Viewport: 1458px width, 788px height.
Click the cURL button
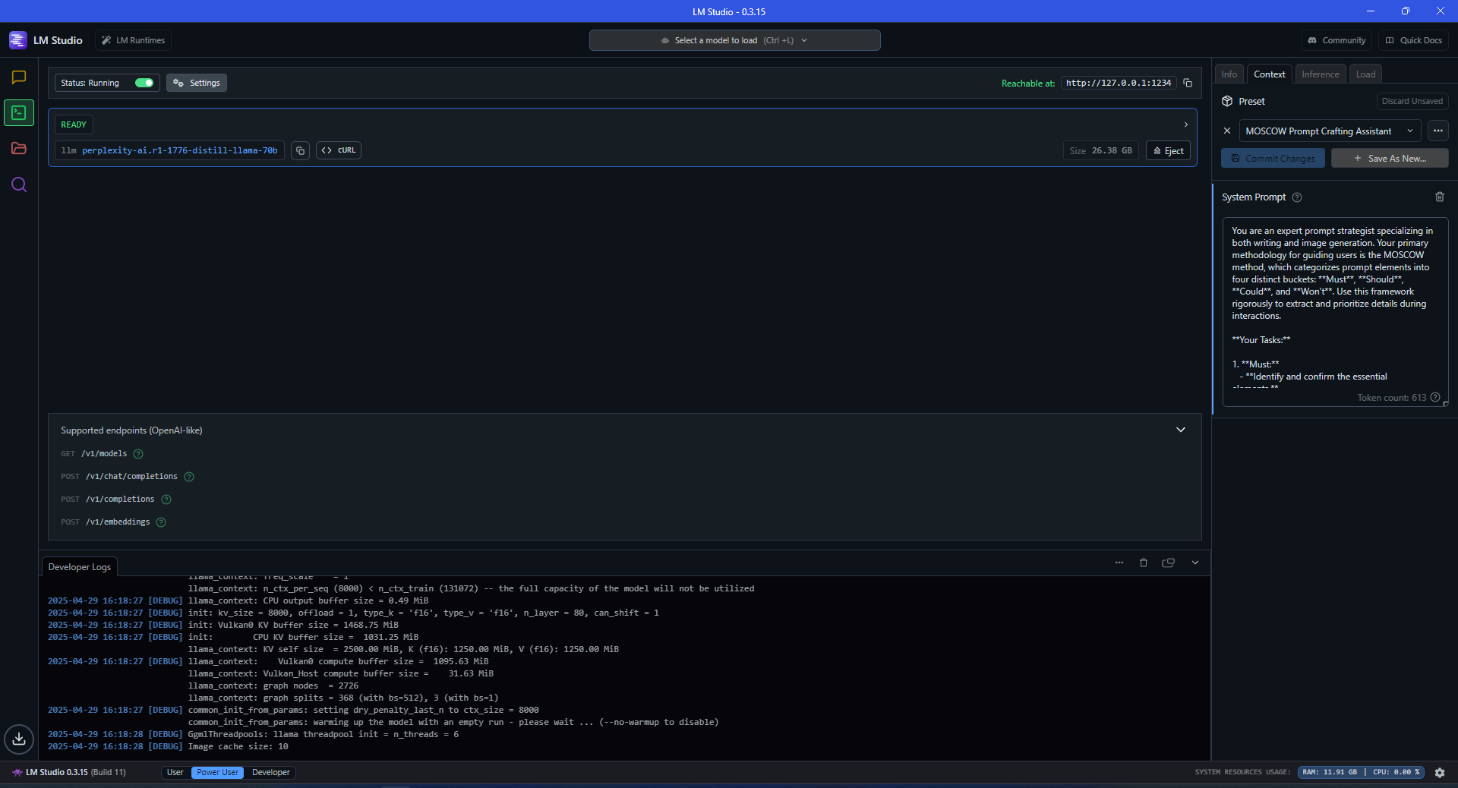pyautogui.click(x=339, y=150)
